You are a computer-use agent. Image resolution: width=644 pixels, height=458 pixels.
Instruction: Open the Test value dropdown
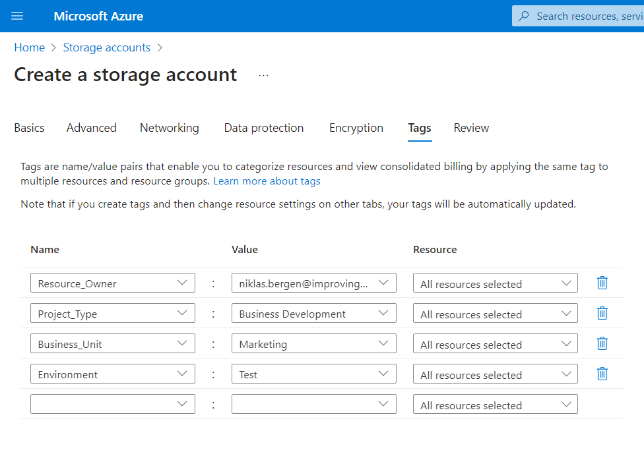coord(313,374)
